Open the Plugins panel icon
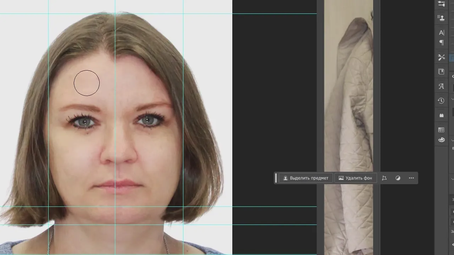 coord(441,115)
